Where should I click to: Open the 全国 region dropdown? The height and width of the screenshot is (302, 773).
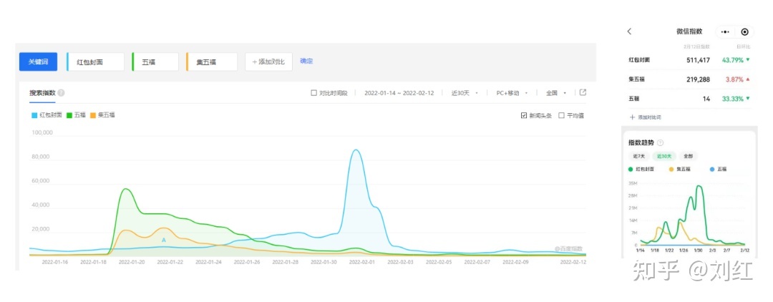click(x=556, y=93)
